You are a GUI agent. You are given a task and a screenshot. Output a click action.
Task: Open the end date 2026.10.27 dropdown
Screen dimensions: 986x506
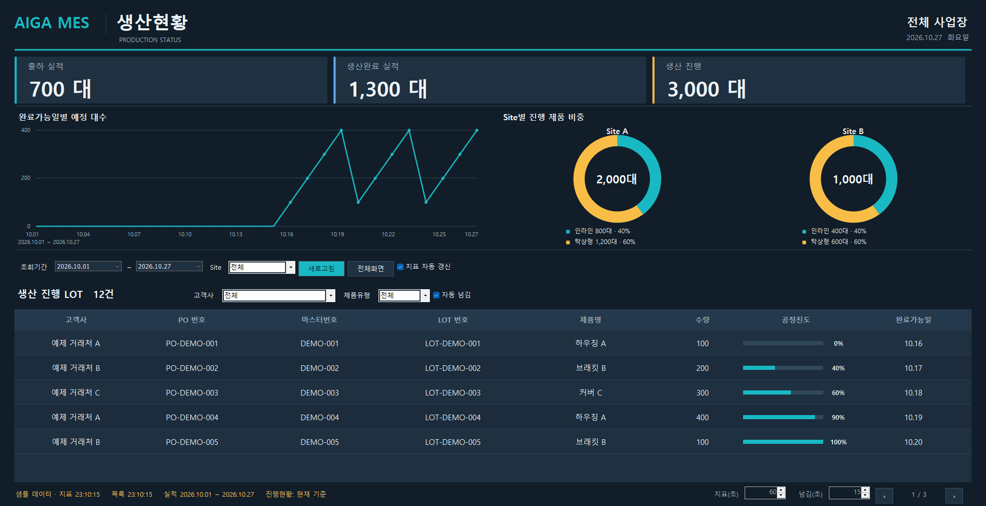click(x=198, y=266)
